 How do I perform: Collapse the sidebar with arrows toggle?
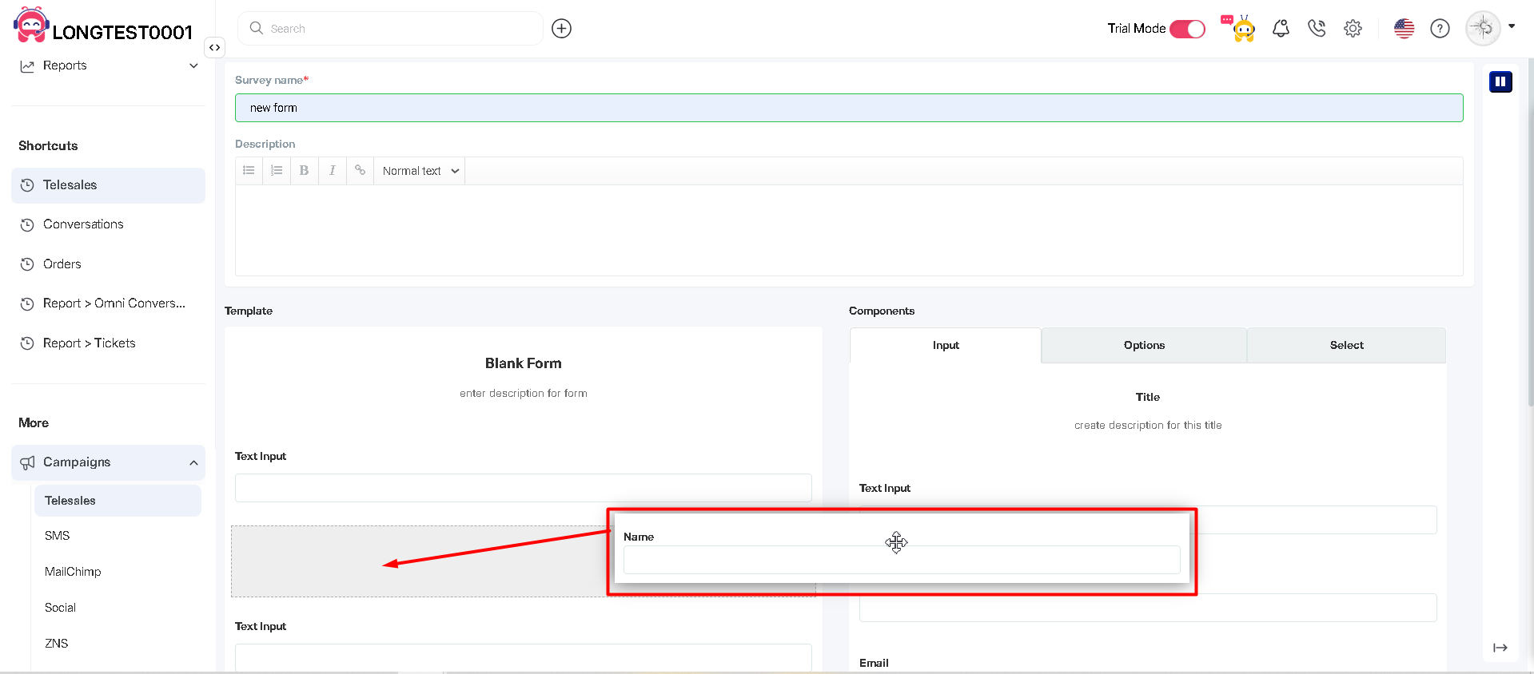click(x=214, y=48)
